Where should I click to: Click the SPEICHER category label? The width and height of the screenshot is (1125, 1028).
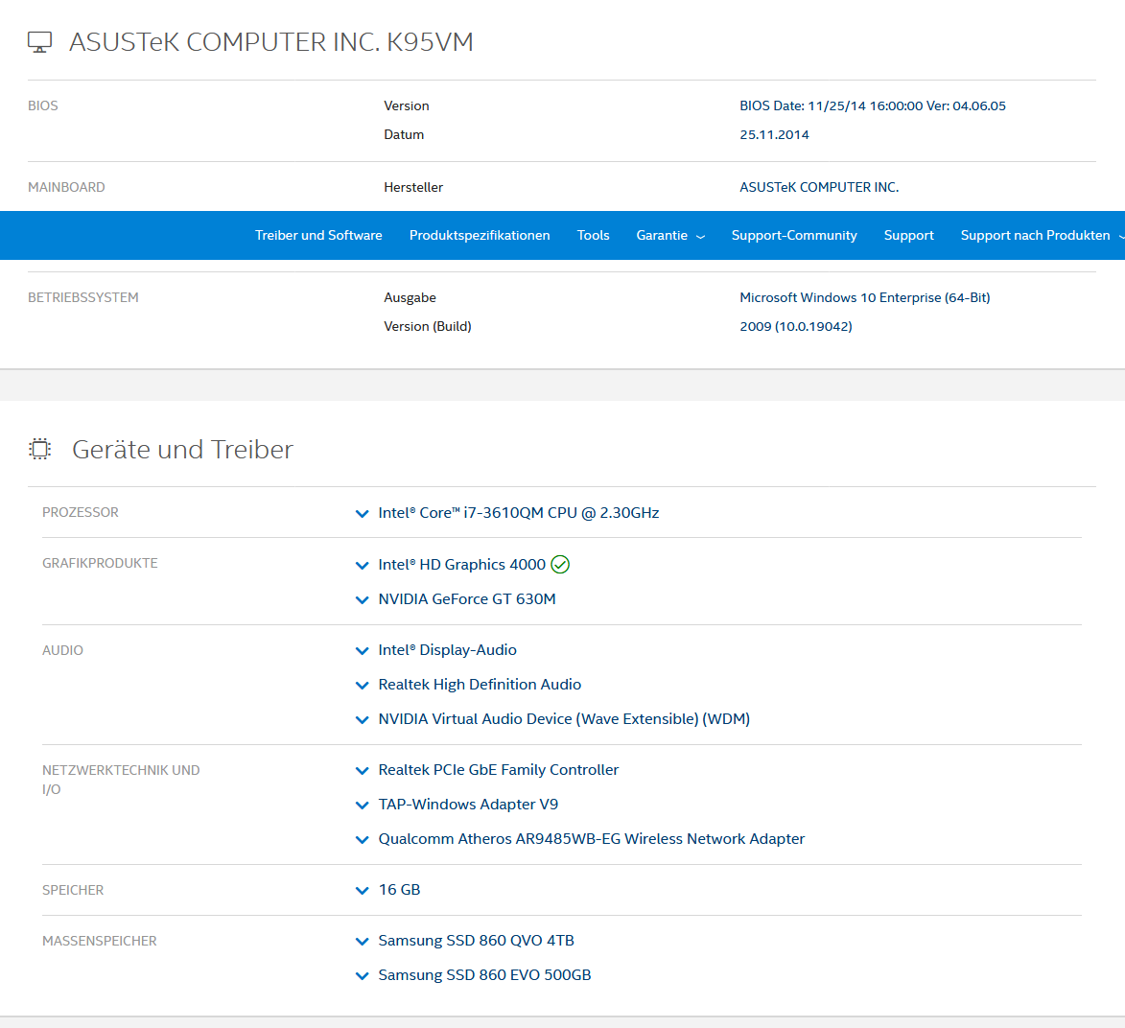click(x=73, y=890)
